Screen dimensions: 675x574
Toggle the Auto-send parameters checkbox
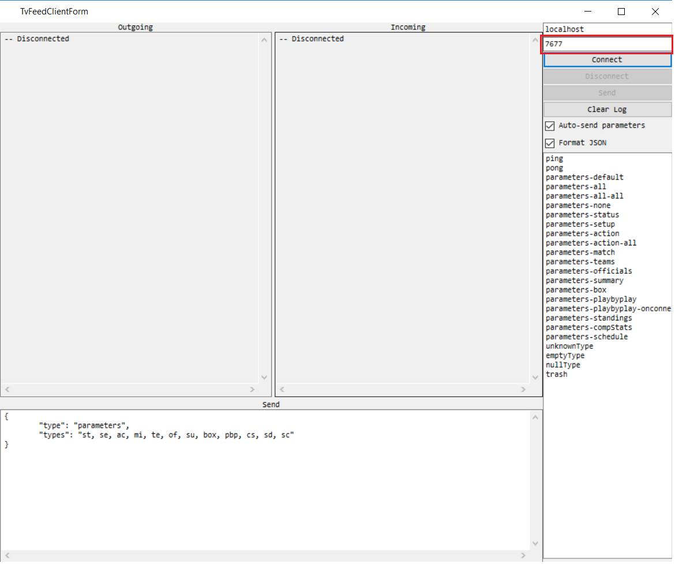pyautogui.click(x=550, y=126)
